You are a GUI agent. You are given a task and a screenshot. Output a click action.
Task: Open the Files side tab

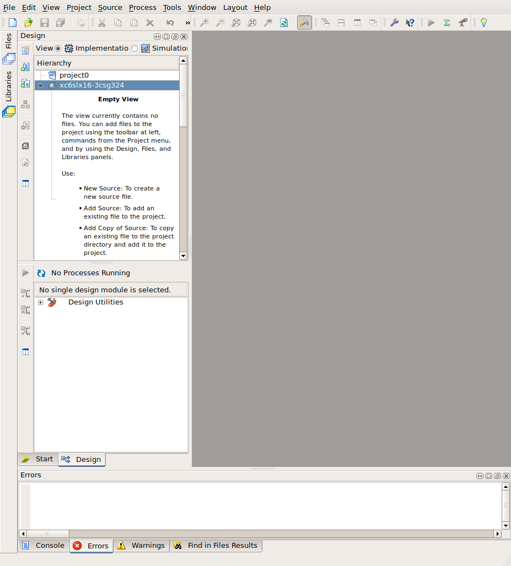(x=8, y=48)
